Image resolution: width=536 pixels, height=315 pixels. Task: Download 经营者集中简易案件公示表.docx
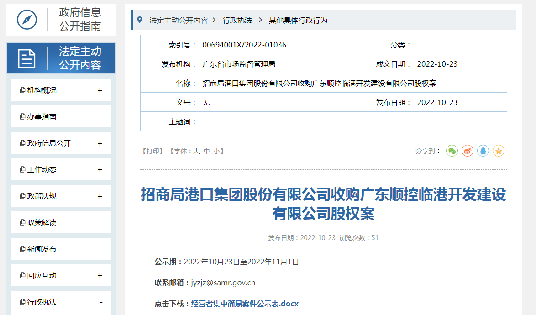pos(245,304)
